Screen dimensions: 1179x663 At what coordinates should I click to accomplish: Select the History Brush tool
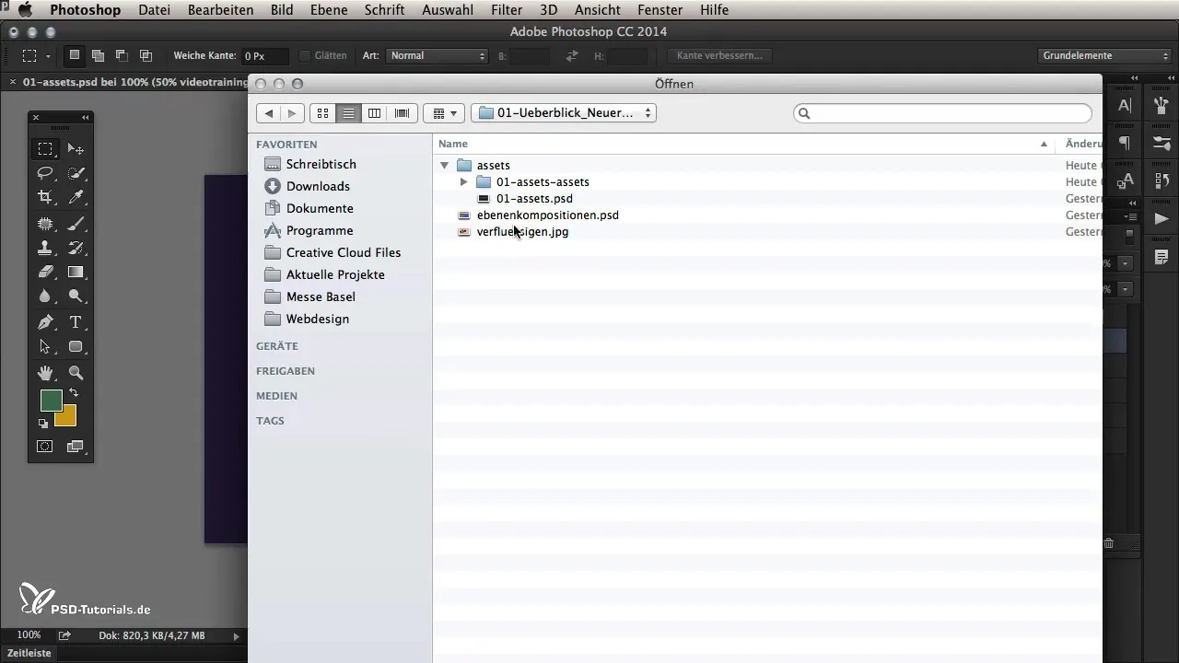[x=76, y=248]
